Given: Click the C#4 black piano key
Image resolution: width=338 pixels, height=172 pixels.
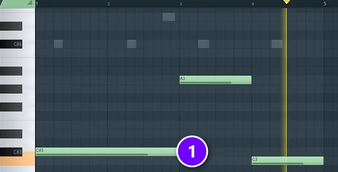Looking at the screenshot, I should [11, 44].
